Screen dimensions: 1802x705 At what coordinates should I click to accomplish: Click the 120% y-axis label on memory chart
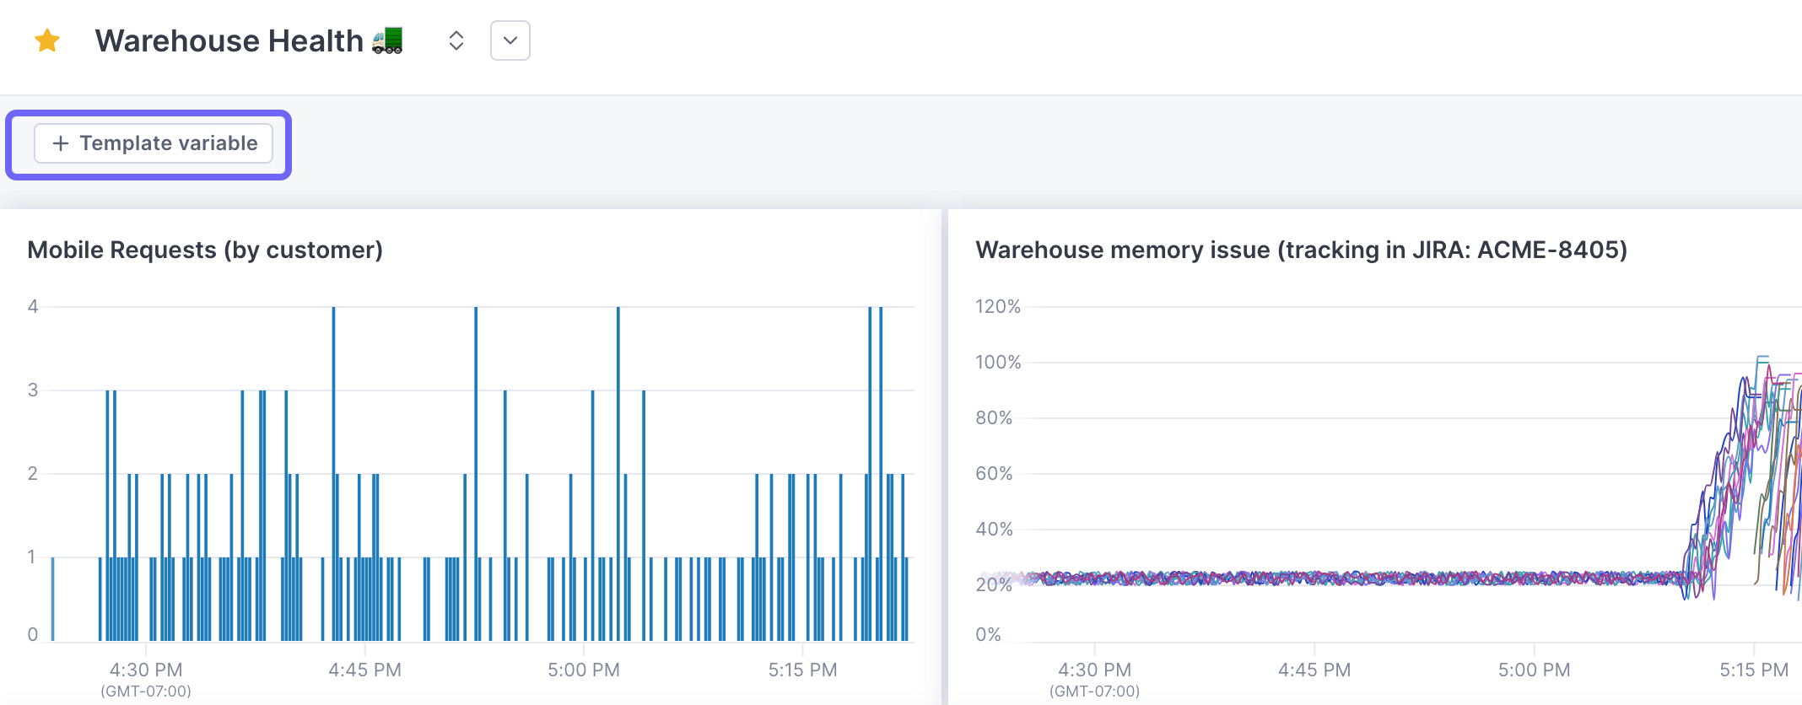tap(998, 306)
